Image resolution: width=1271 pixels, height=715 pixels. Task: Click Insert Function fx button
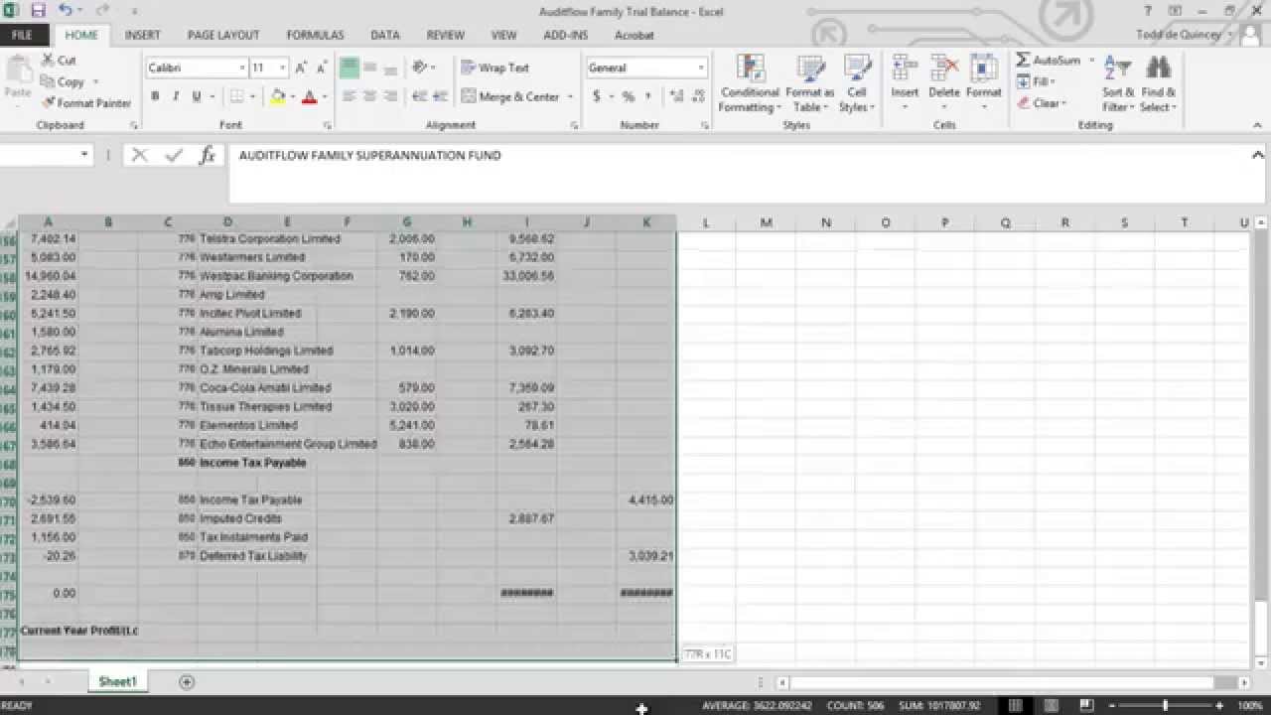tap(208, 155)
